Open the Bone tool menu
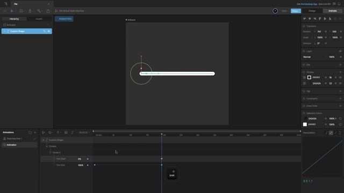Screen dimensions: 344x193 pos(39,11)
